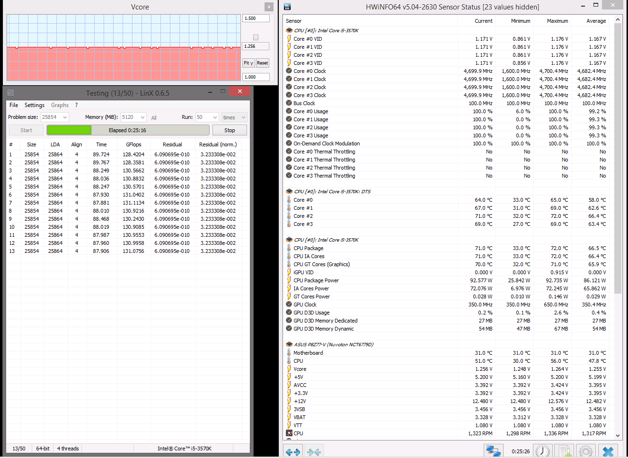Click the chip icon of CPU [#0] Intel Core i5-3570K header
Image resolution: width=628 pixels, height=458 pixels.
[289, 30]
